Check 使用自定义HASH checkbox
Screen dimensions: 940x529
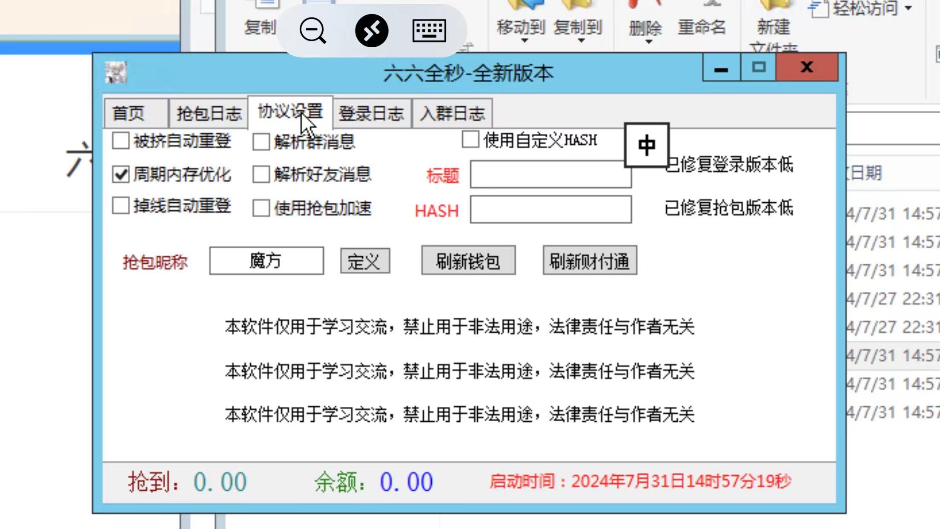point(470,140)
